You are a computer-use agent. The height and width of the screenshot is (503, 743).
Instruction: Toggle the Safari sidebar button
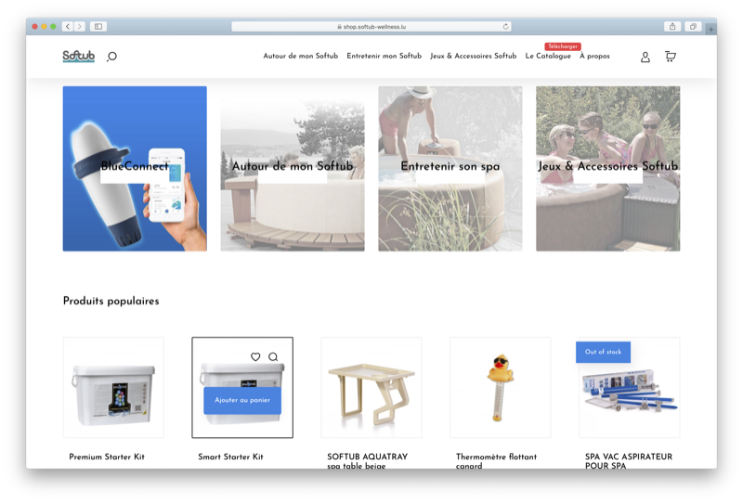point(98,27)
